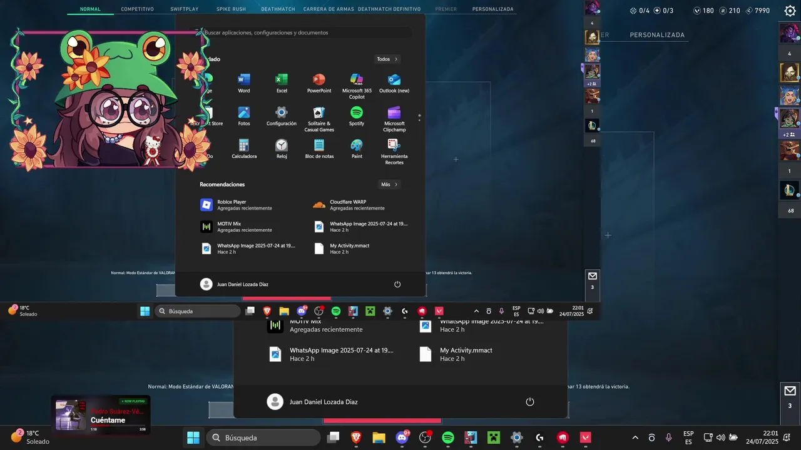Open Logitech G HUB in the large bottom taskbar
The width and height of the screenshot is (801, 450).
(x=539, y=437)
